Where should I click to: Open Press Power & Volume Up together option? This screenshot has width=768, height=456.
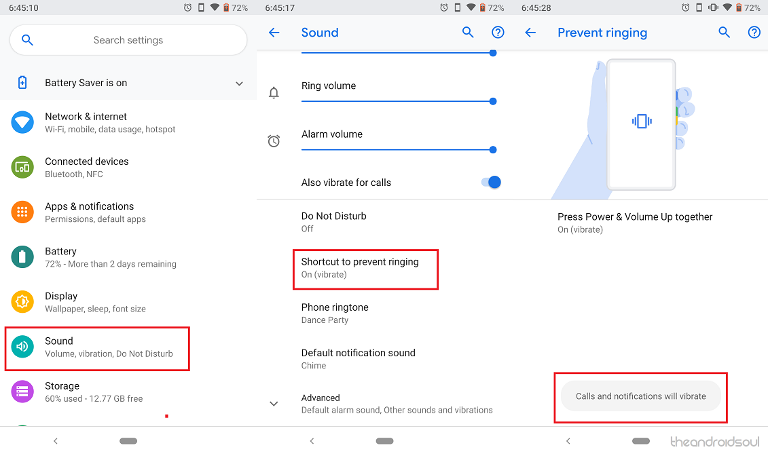[635, 223]
